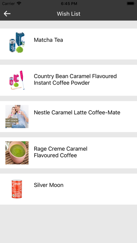Image resolution: width=137 pixels, height=243 pixels.
Task: Tap the battery indicator icon
Action: point(131,3)
